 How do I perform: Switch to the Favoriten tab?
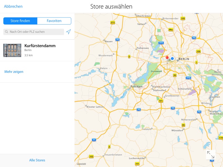[x=54, y=21]
